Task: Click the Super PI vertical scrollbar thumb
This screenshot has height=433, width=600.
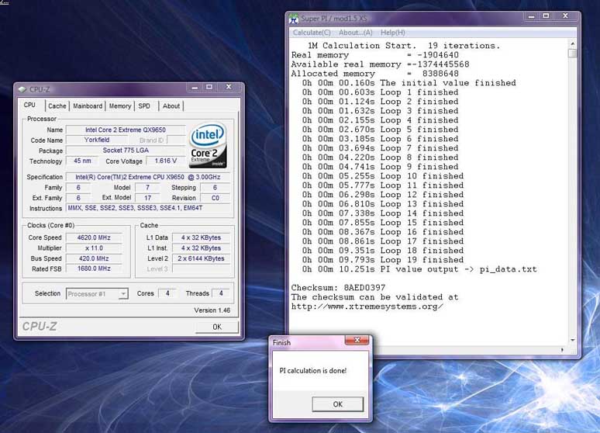Action: click(x=573, y=54)
